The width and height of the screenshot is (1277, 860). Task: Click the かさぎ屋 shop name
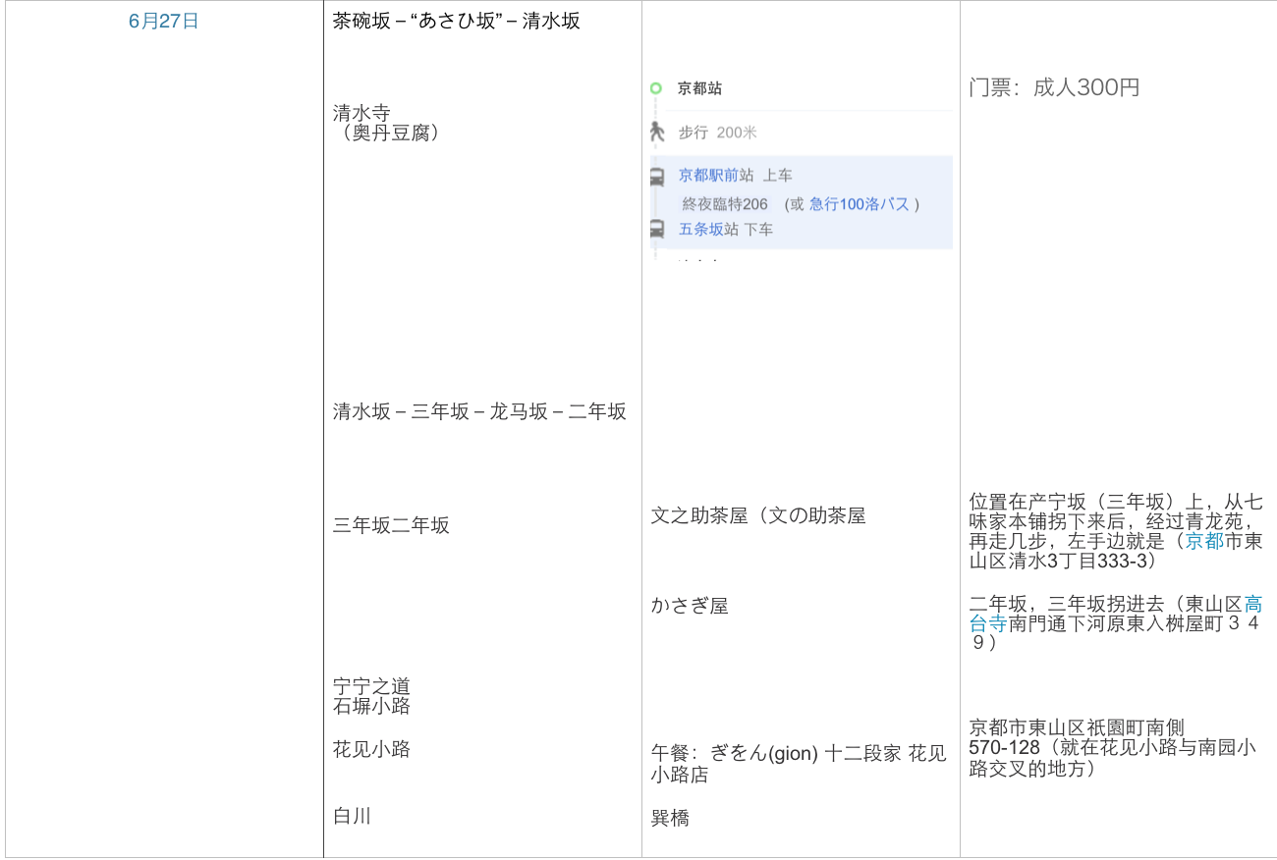click(x=690, y=606)
